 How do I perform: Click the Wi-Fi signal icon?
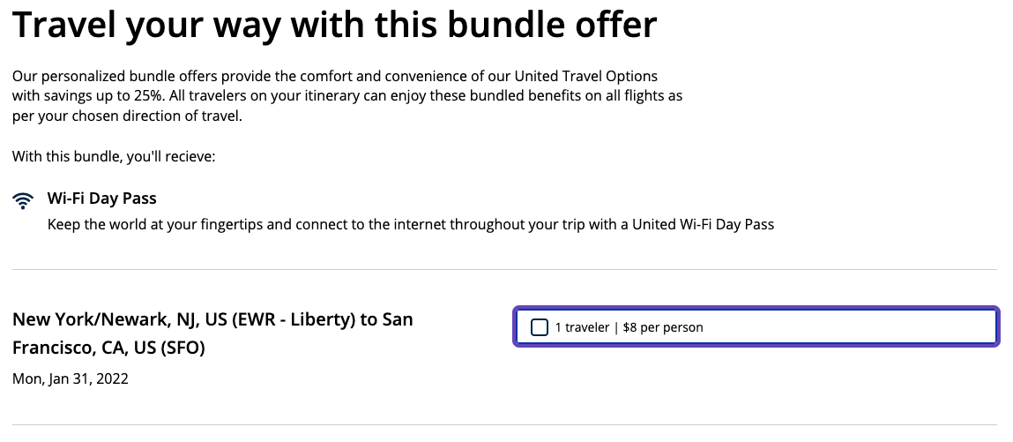coord(23,200)
